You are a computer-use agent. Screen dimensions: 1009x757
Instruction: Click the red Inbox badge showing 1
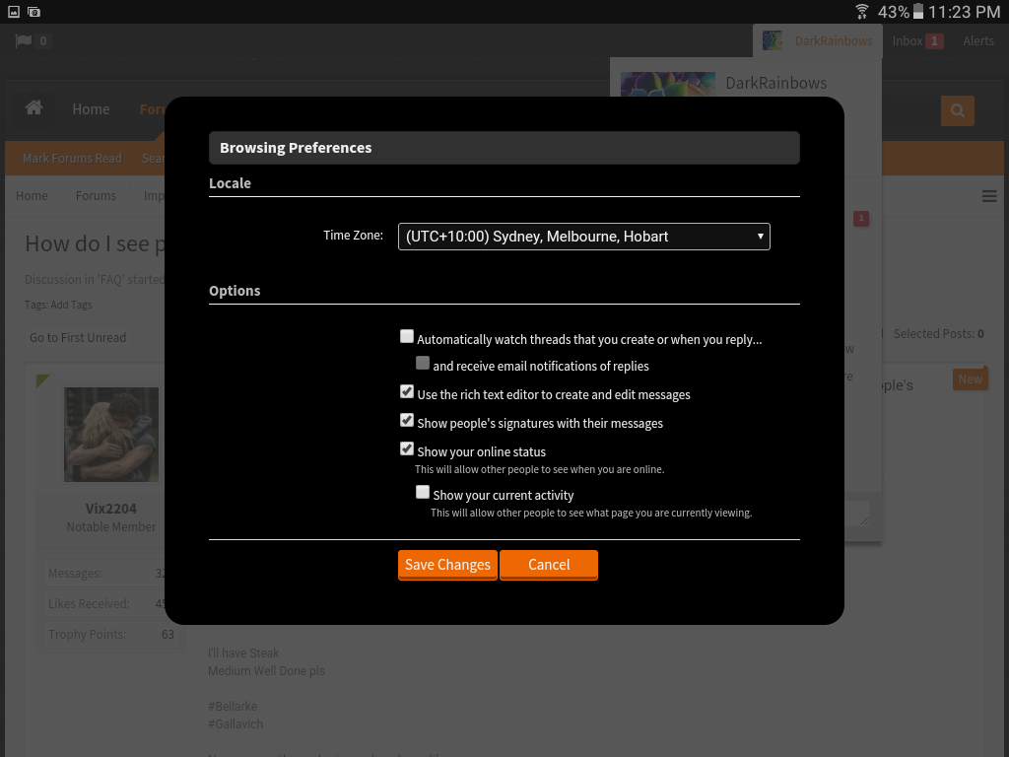tap(934, 41)
